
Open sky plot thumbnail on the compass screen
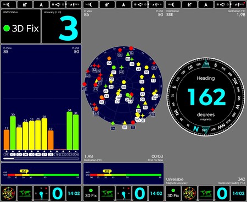[x=189, y=193]
